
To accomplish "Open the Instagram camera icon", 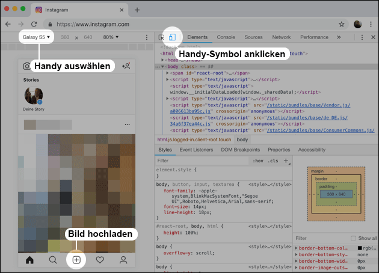I will [x=26, y=66].
